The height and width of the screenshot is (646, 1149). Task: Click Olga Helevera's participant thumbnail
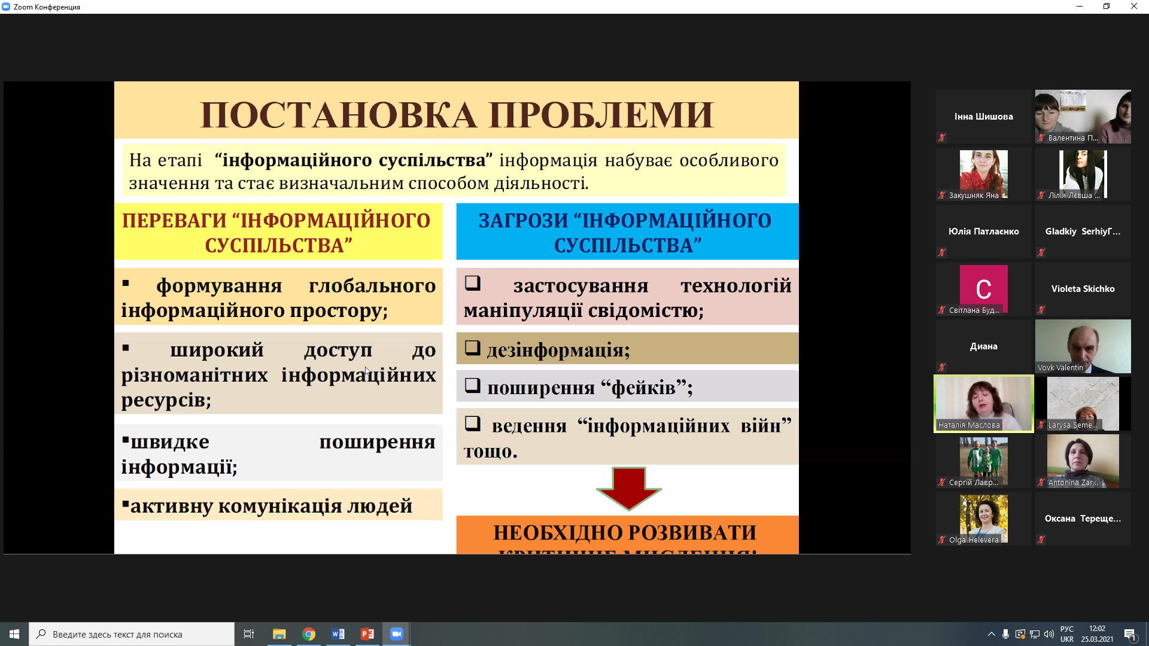tap(983, 518)
